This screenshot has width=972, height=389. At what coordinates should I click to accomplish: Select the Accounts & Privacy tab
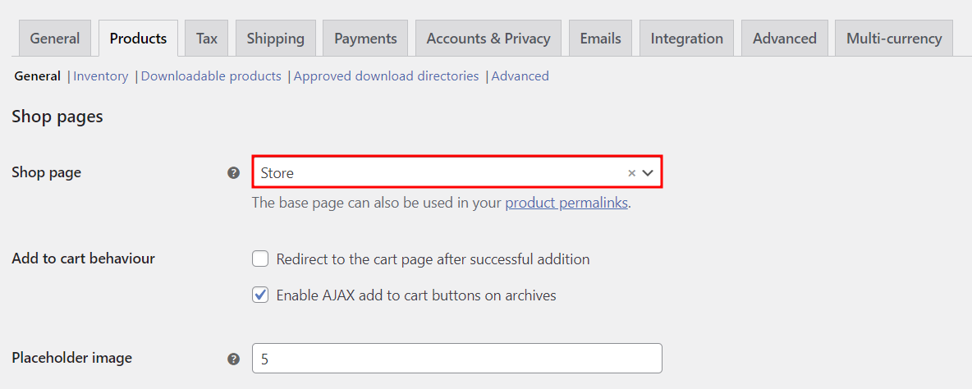[488, 39]
